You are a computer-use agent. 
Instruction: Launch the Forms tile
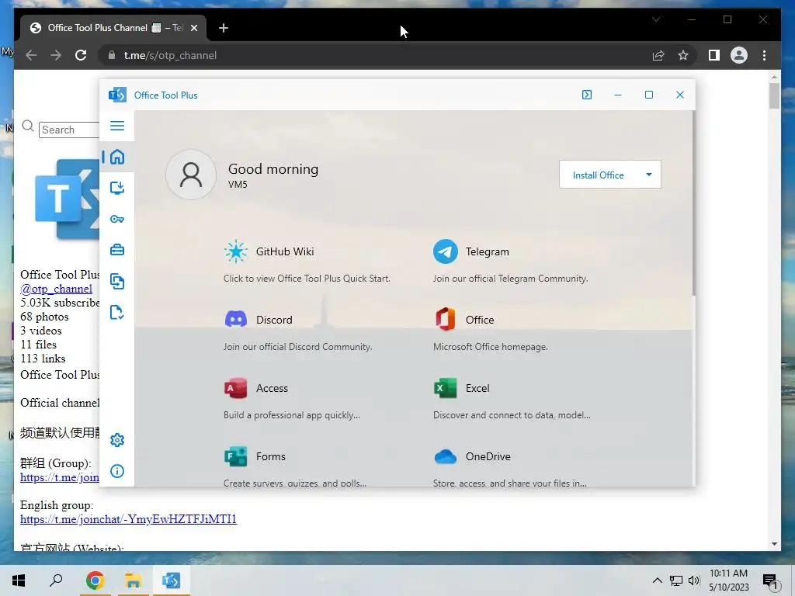pos(295,466)
